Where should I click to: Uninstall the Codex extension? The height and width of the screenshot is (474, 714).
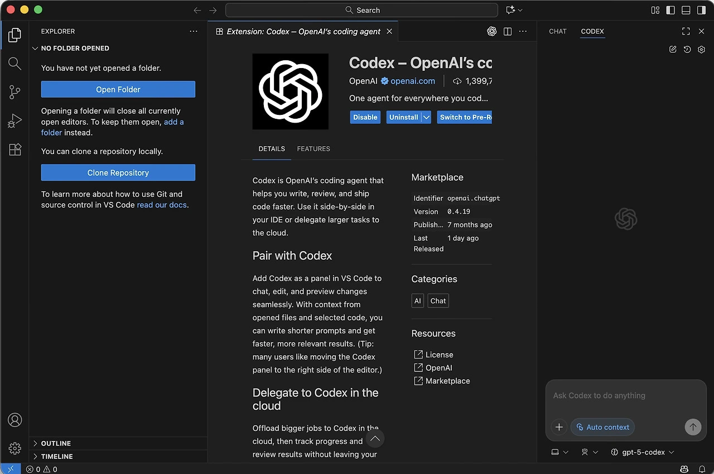[404, 117]
